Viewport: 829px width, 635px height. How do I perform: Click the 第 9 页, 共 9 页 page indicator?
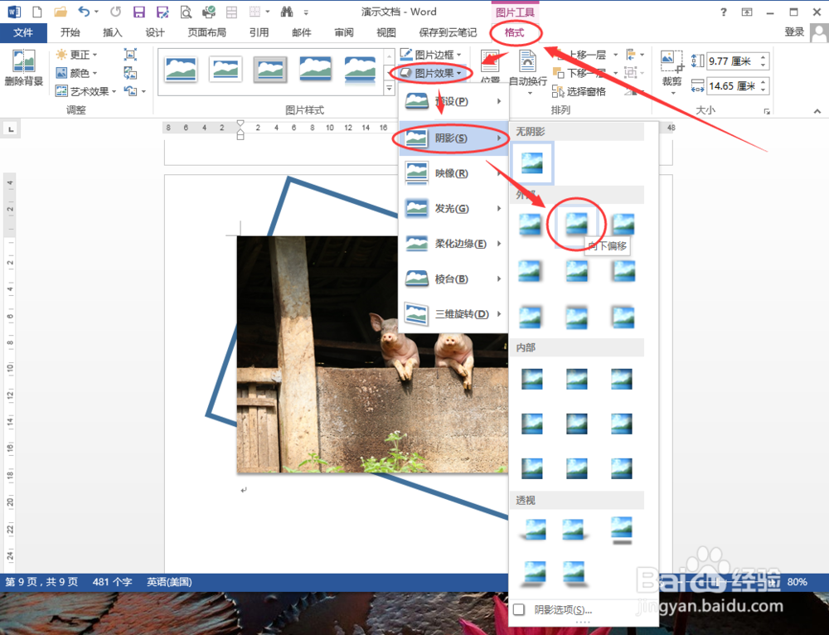(x=41, y=582)
